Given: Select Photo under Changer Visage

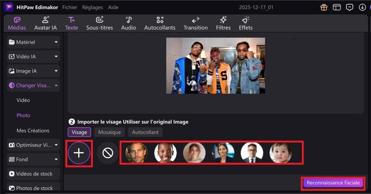Looking at the screenshot, I should pyautogui.click(x=23, y=116).
